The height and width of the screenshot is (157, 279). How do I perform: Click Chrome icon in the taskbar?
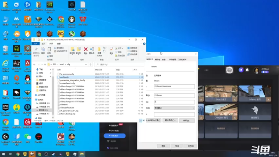18,154
